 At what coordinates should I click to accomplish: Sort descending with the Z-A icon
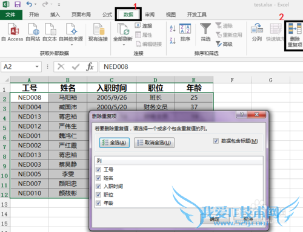click(173, 40)
